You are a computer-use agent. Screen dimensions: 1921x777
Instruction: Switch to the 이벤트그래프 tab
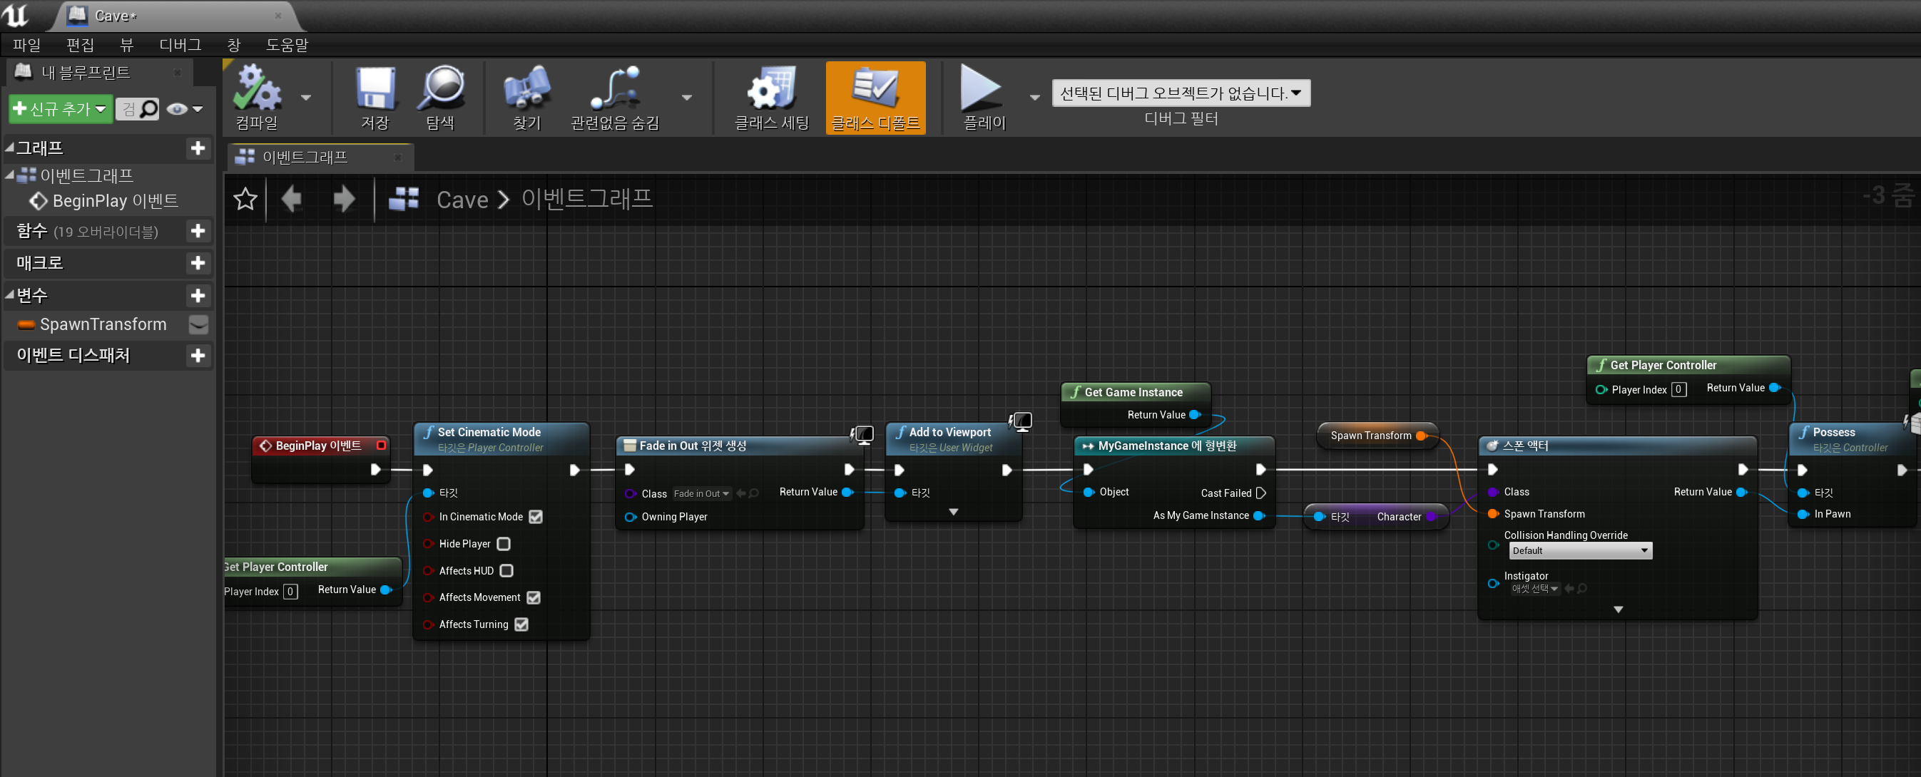pyautogui.click(x=306, y=158)
